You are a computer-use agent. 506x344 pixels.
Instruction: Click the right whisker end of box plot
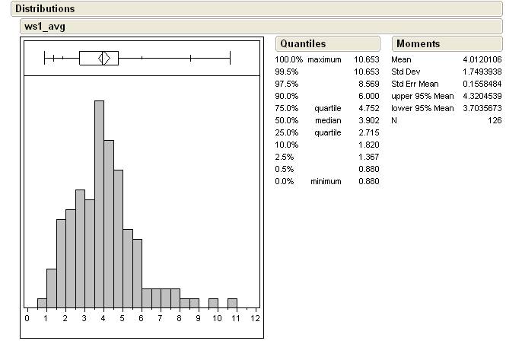tap(230, 57)
